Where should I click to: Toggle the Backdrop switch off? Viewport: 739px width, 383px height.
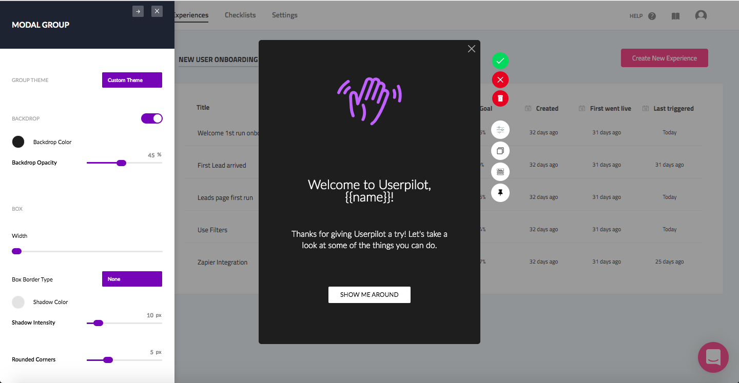(152, 118)
